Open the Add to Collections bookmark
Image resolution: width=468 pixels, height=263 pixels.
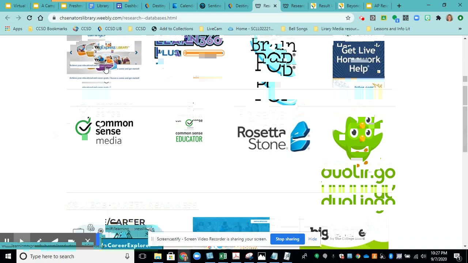click(172, 28)
